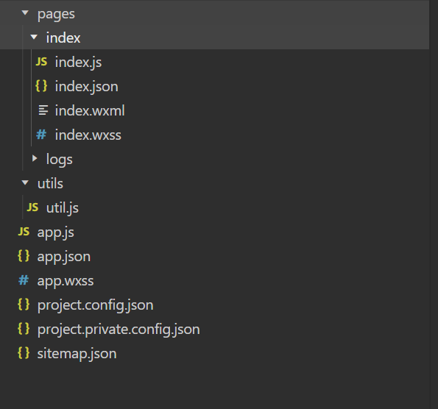The width and height of the screenshot is (438, 409).
Task: Click the hash icon beside app.wxss
Action: click(24, 280)
